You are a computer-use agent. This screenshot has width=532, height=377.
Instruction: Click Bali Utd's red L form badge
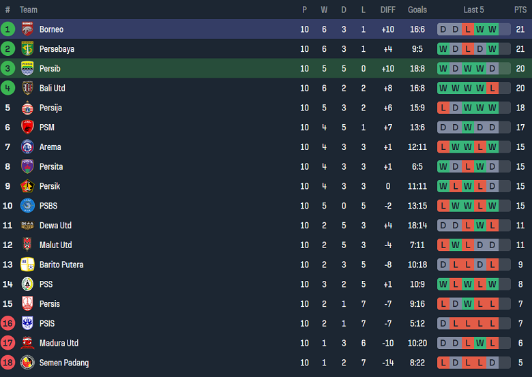[x=492, y=88]
